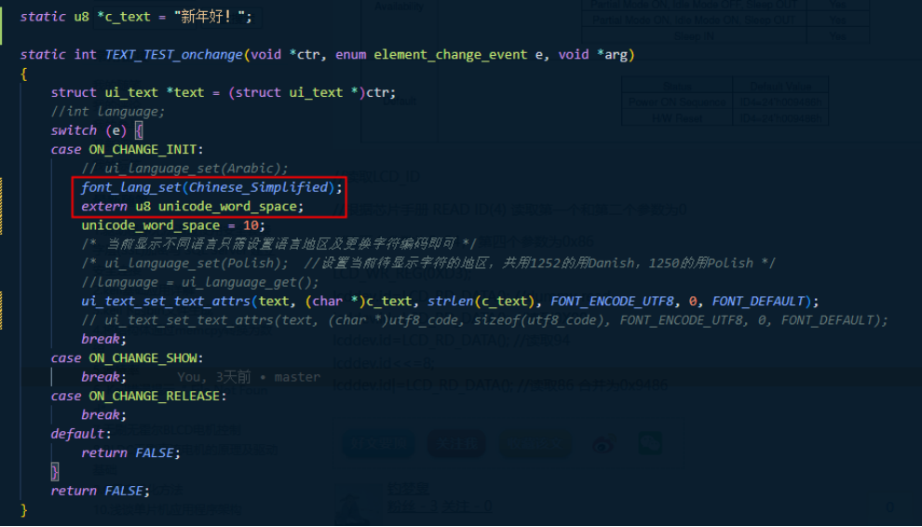
Task: Click the highlighted closing brace of the switch block
Action: coord(55,472)
